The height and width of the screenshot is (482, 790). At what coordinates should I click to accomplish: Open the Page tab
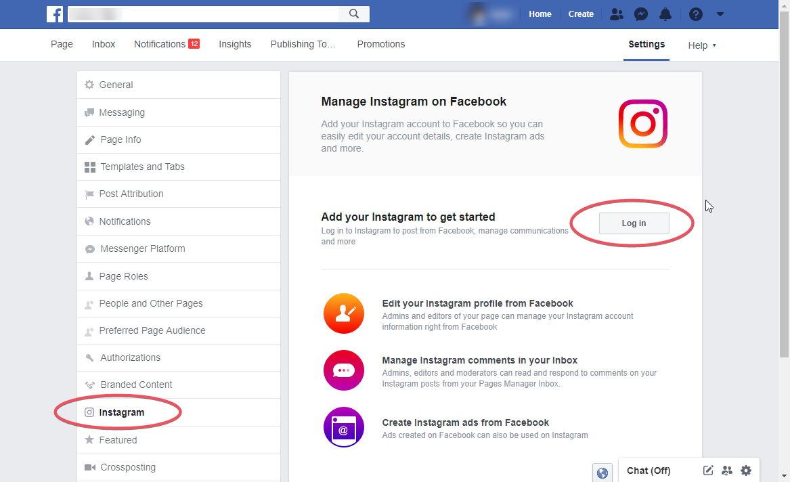[x=62, y=44]
